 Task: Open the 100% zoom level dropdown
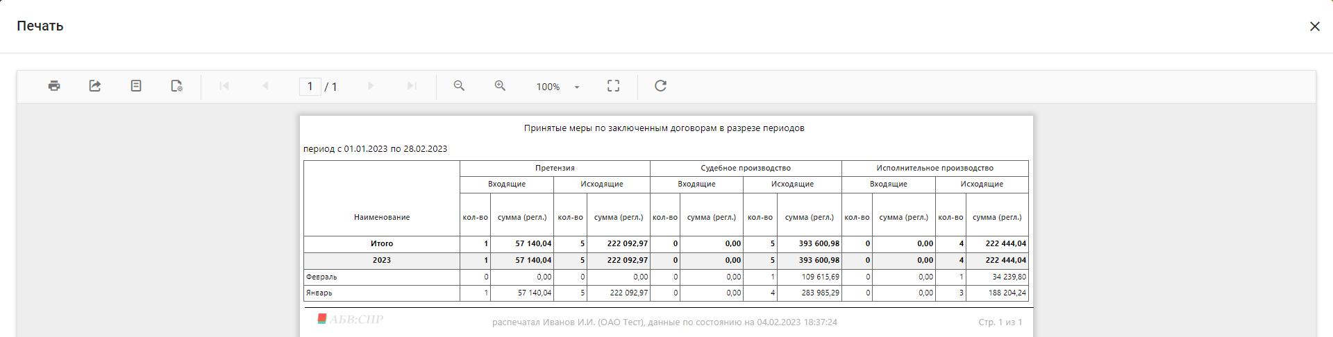[557, 87]
